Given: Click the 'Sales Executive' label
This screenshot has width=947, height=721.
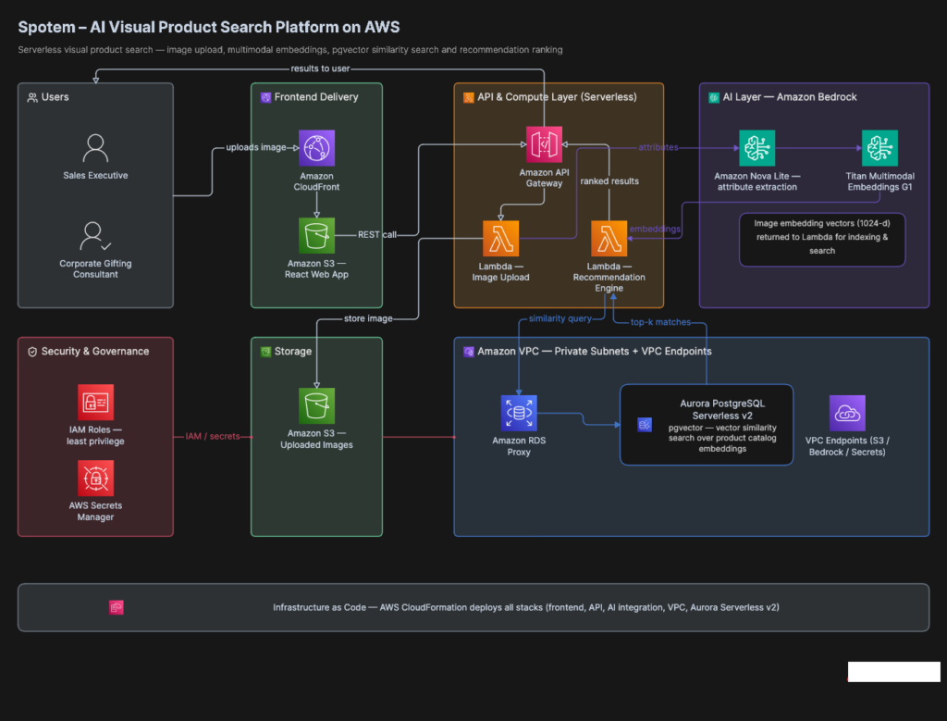Looking at the screenshot, I should 95,175.
